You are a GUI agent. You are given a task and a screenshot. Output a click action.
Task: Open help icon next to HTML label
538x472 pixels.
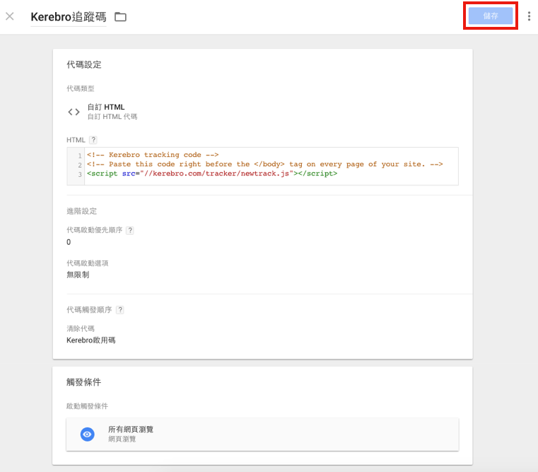pos(93,140)
